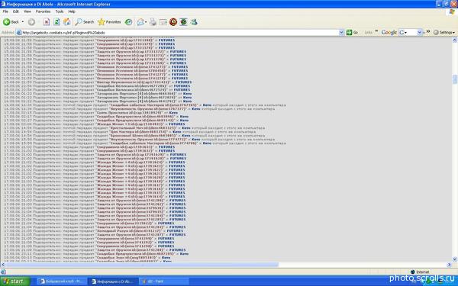Image resolution: width=458 pixels, height=286 pixels.
Task: Click the Refresh page icon
Action: [x=56, y=22]
